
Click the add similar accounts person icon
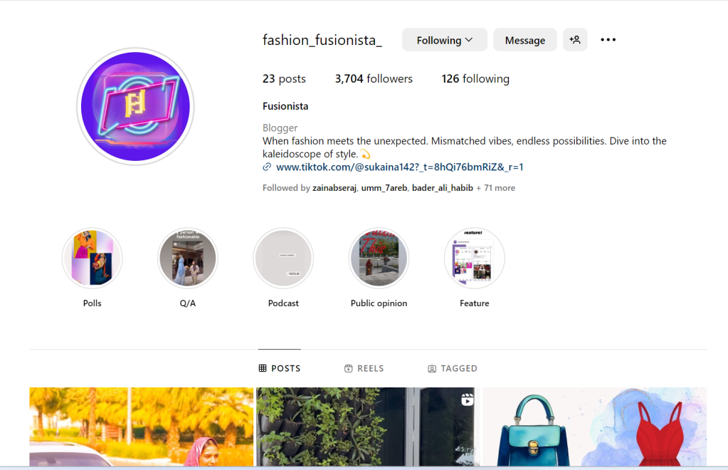click(575, 40)
